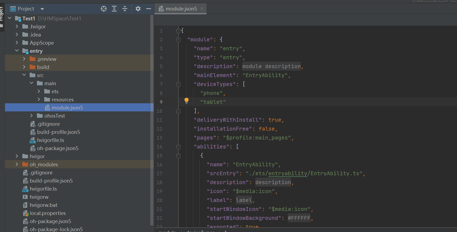Click the module description resource value
The image size is (457, 232).
tap(272, 66)
